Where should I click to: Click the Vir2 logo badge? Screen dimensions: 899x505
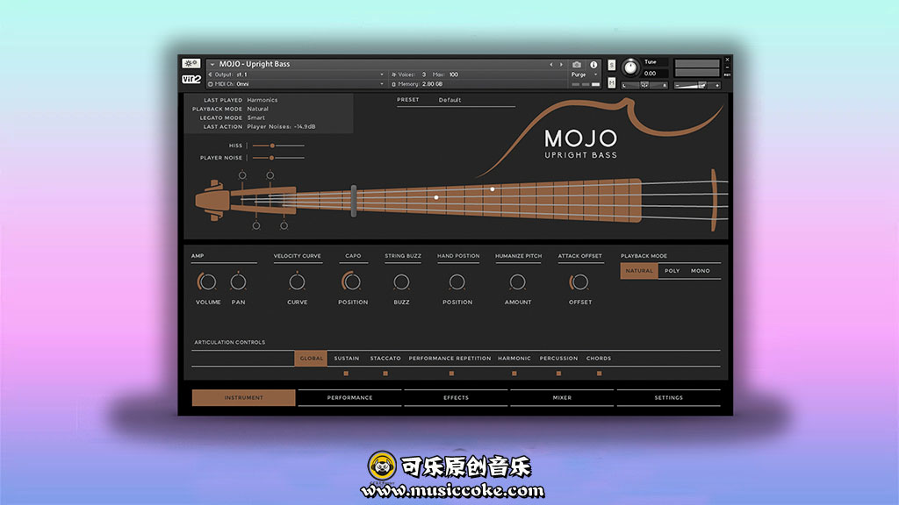pos(191,80)
